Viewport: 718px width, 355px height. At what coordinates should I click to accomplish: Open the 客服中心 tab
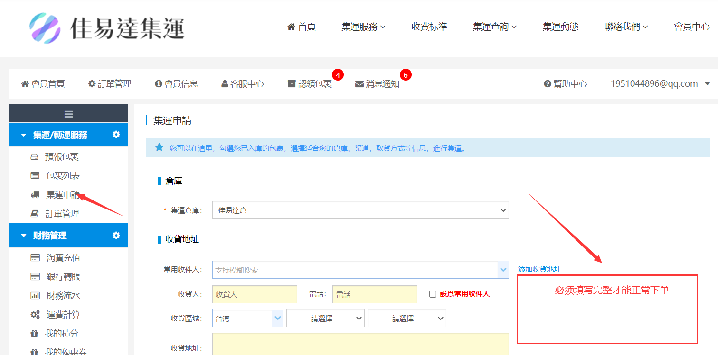[243, 84]
